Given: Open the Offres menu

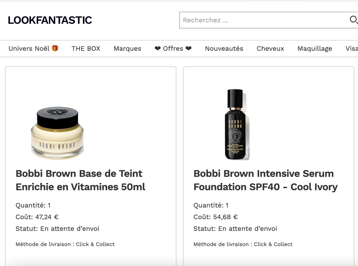Looking at the screenshot, I should click(173, 48).
